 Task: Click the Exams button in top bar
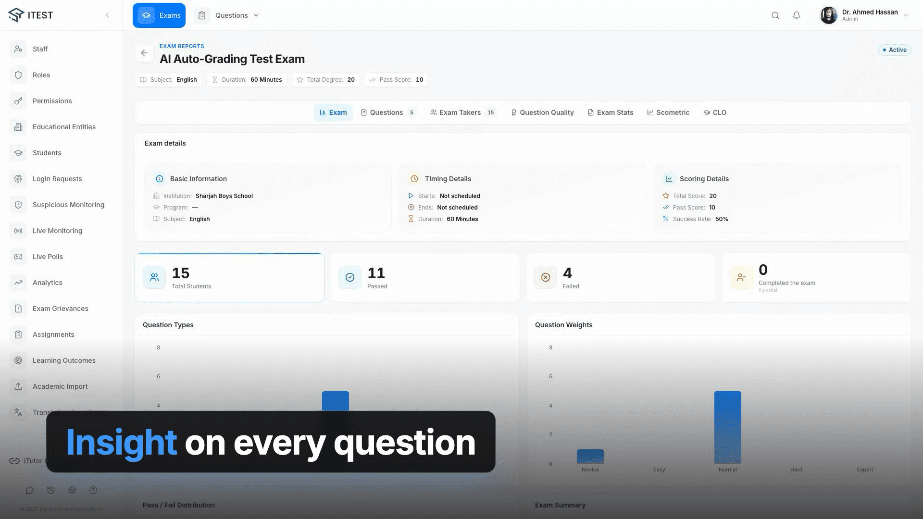159,15
